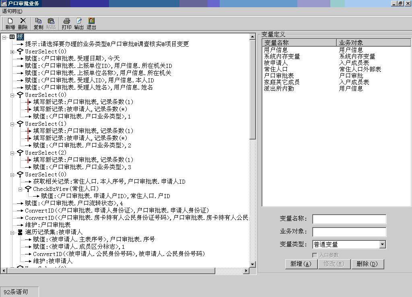The height and width of the screenshot is (297, 412).
Task: Select ConvertID 房卡持有人公民身份证号码 statement
Action: 137,218
